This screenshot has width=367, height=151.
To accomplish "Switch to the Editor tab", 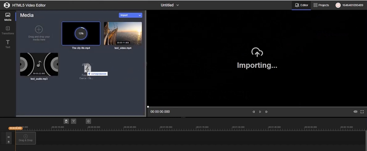I will click(x=301, y=5).
